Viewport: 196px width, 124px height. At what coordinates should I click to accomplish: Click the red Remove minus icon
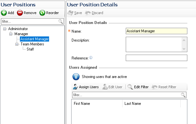point(20,13)
